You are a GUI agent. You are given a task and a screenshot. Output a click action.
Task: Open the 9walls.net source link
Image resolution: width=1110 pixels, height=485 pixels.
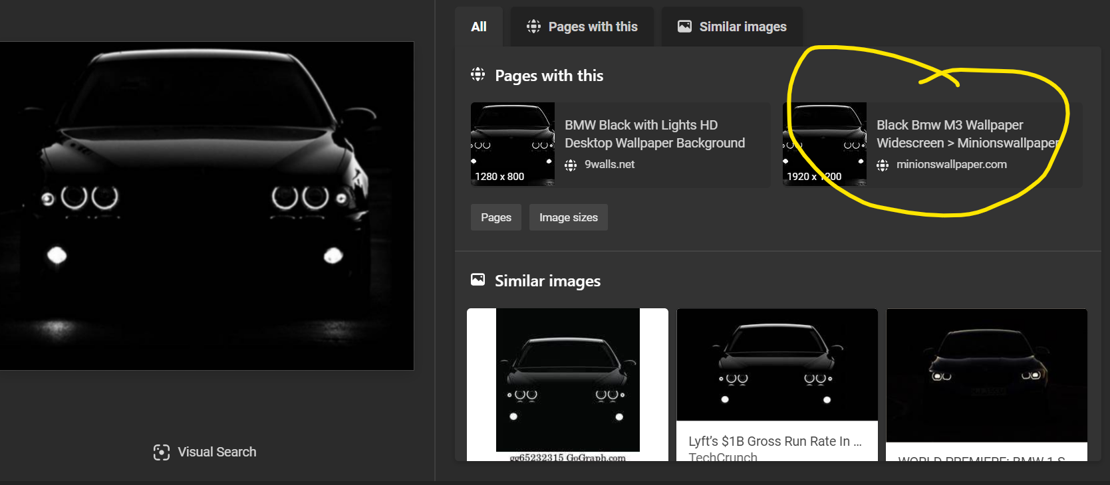[609, 164]
